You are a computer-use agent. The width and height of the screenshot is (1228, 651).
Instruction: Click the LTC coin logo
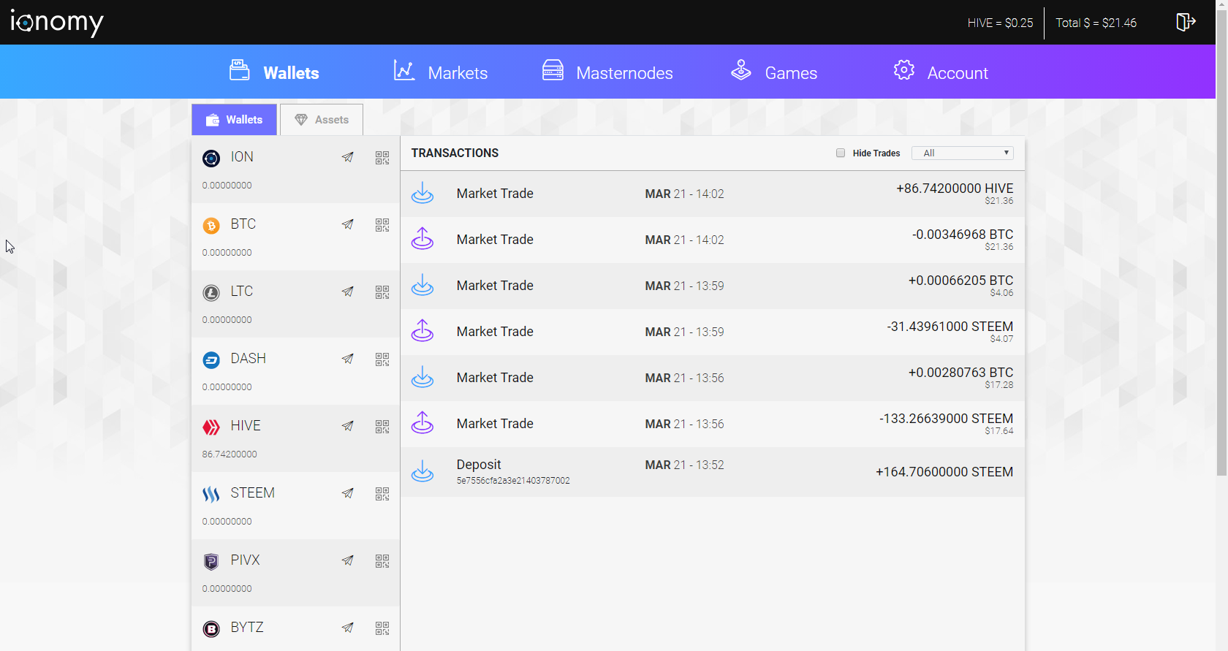click(x=211, y=293)
